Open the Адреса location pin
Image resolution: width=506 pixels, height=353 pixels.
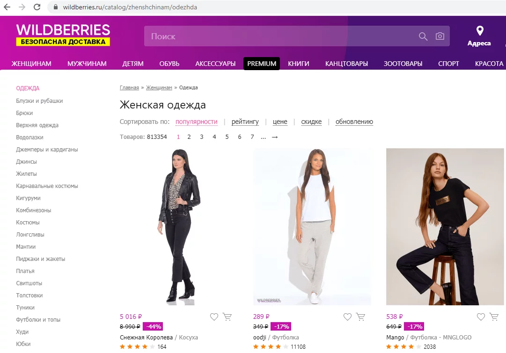(x=479, y=31)
